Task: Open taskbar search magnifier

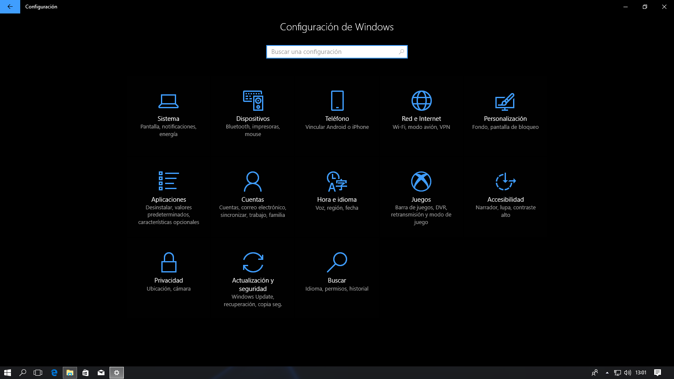Action: click(x=23, y=373)
